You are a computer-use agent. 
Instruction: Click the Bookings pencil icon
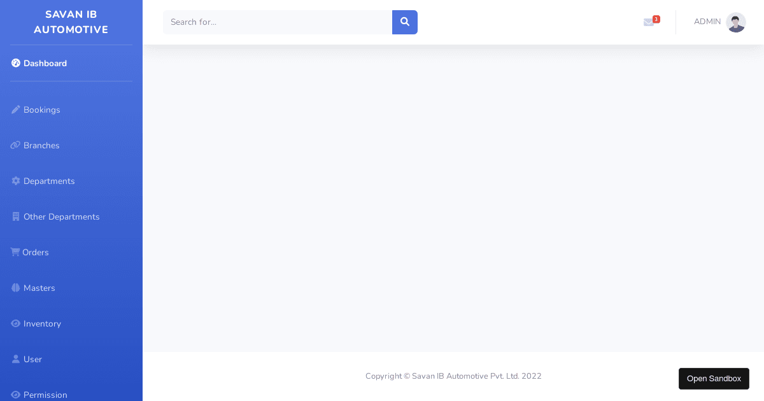tap(16, 109)
